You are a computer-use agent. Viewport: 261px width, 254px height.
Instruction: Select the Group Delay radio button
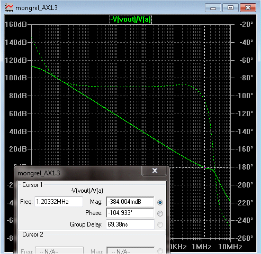click(x=160, y=224)
